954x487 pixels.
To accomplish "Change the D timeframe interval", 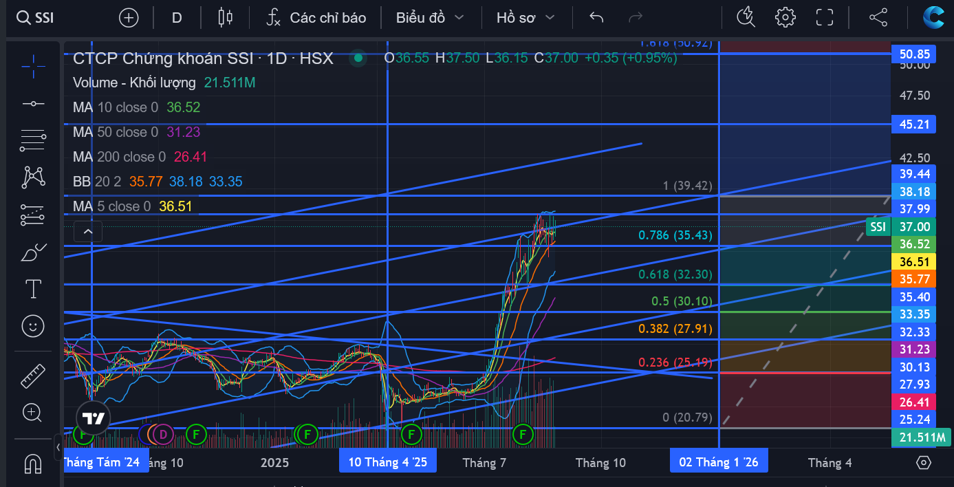I will 177,18.
